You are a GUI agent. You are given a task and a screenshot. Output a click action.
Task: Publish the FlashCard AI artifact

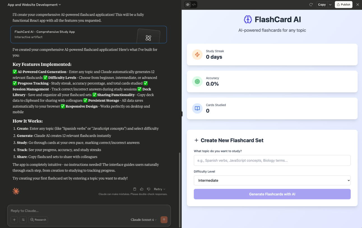click(x=344, y=4)
